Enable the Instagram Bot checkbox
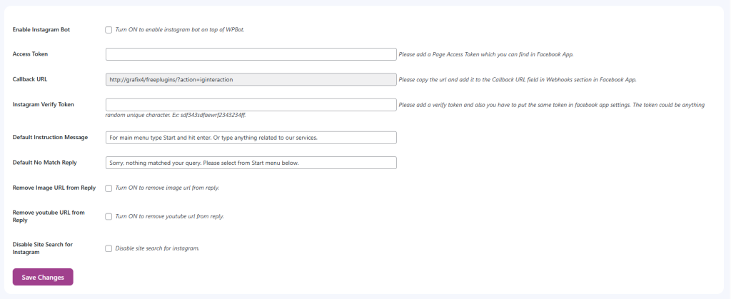The image size is (731, 299). coord(109,30)
